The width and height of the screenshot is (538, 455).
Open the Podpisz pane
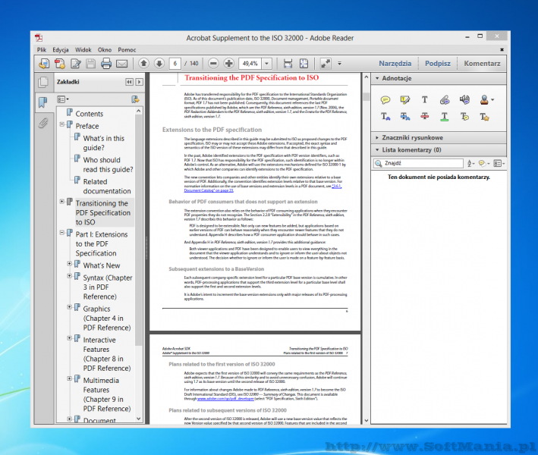[x=438, y=64]
